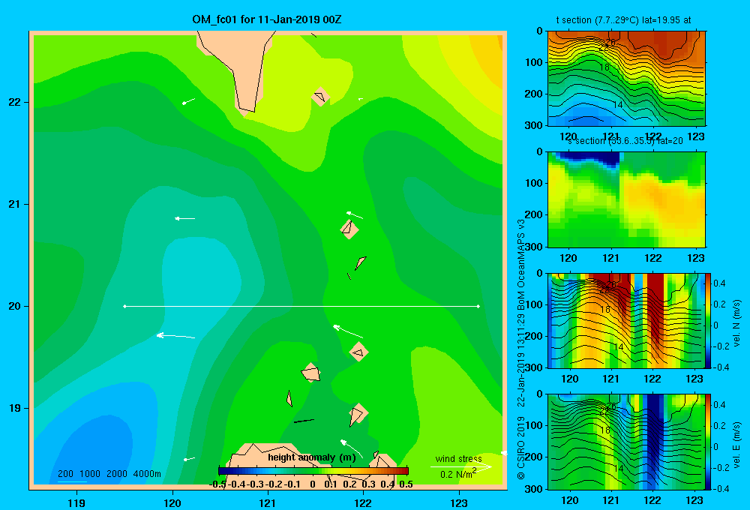Click the '18' isotherm label in t section

coord(604,67)
